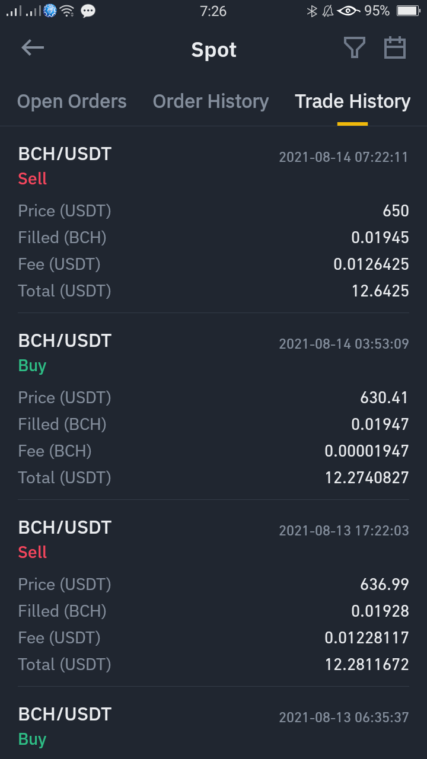Tap the eye comfort status icon

[348, 11]
